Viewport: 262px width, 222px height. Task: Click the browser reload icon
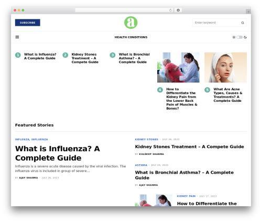170,10
